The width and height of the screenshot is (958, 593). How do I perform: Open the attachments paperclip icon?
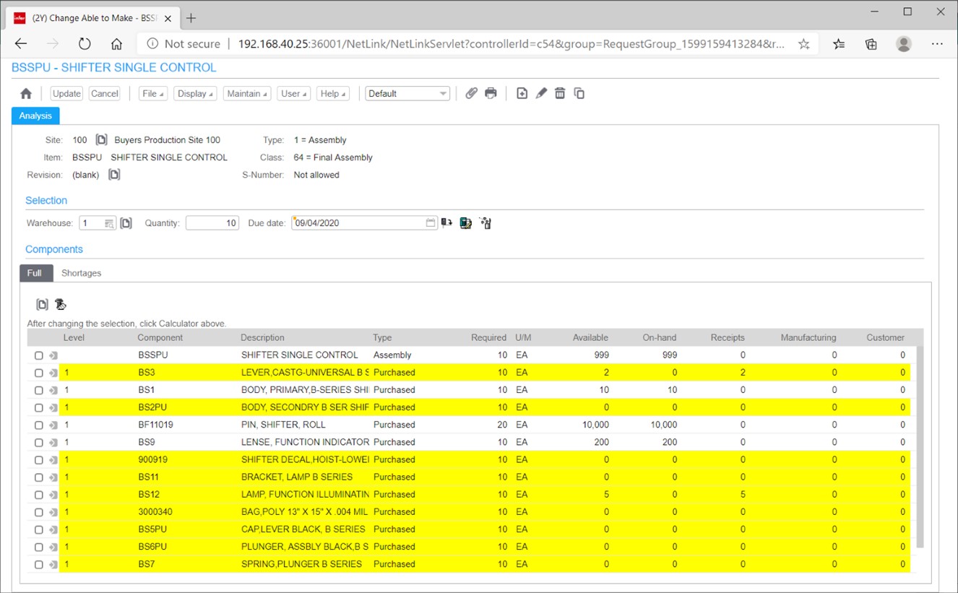point(471,93)
